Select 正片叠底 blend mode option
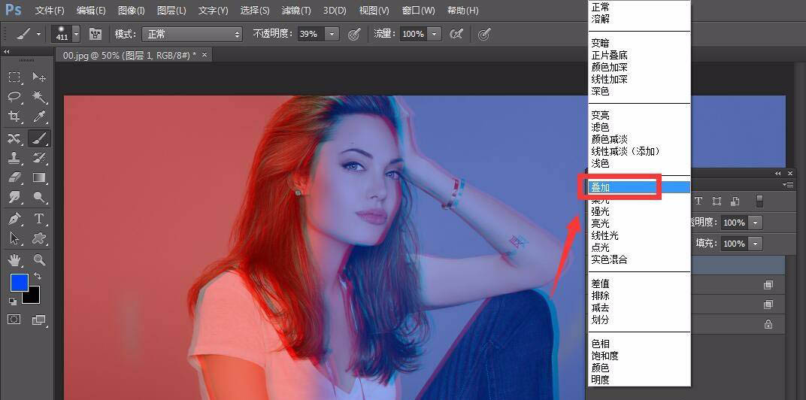 [x=609, y=55]
